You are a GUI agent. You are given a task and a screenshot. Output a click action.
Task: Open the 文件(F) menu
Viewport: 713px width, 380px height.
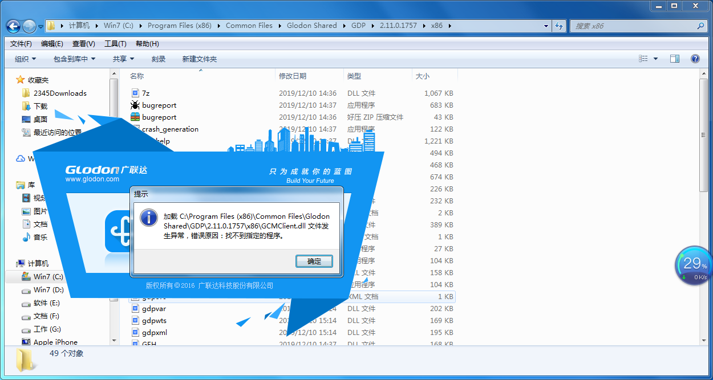point(21,44)
